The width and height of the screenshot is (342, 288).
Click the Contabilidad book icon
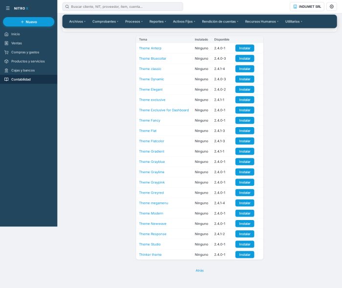[x=6, y=80]
